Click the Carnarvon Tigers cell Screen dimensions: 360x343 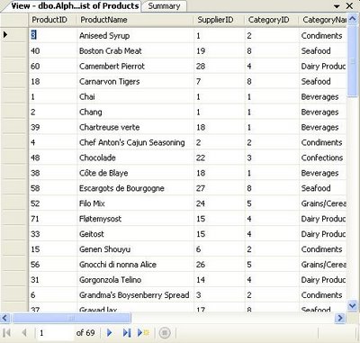tap(135, 81)
